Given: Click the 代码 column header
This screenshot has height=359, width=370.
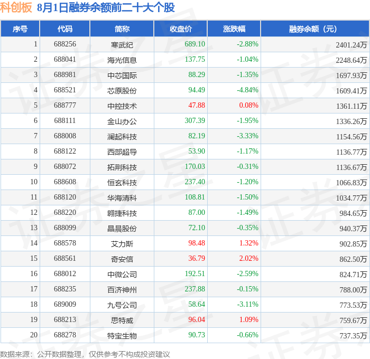Looking at the screenshot, I should pyautogui.click(x=65, y=29).
